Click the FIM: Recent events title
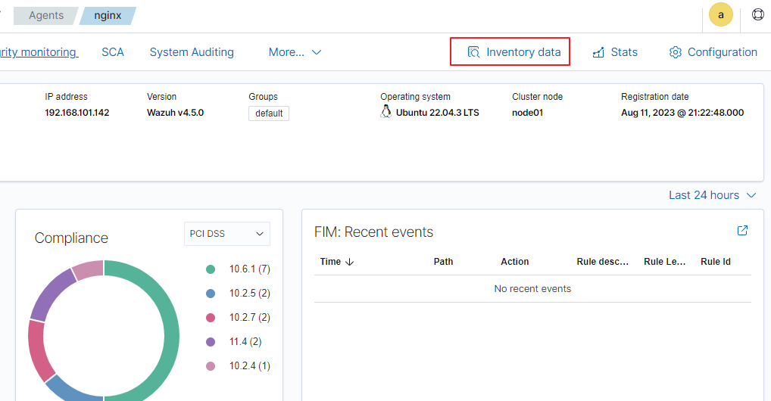The image size is (771, 401). [x=373, y=232]
